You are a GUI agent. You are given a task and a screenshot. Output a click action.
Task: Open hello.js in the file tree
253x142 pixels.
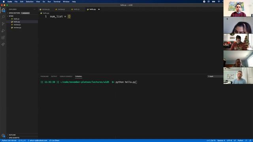(17, 19)
